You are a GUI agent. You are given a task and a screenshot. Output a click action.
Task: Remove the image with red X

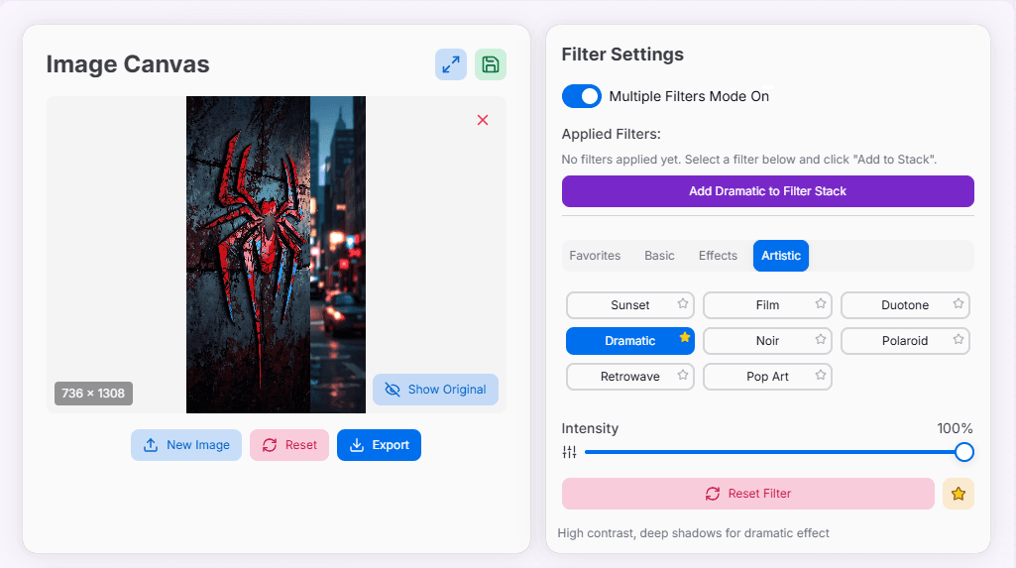[x=483, y=120]
